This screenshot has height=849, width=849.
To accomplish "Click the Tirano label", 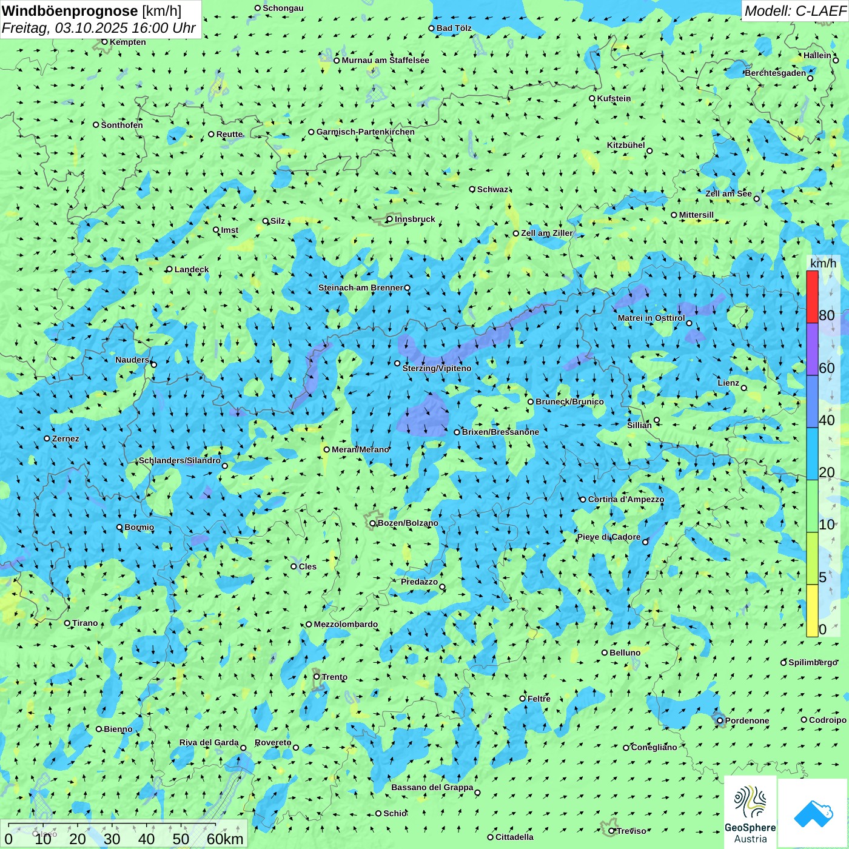I will pyautogui.click(x=85, y=623).
